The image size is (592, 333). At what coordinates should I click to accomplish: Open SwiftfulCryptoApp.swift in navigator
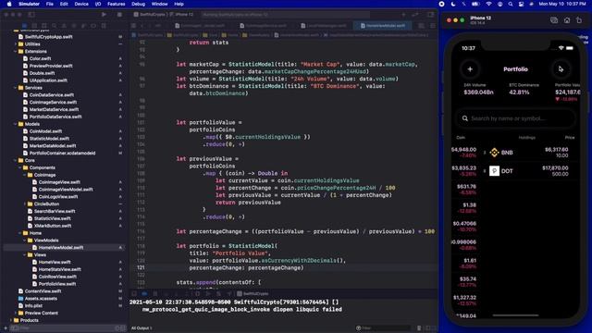(x=48, y=37)
